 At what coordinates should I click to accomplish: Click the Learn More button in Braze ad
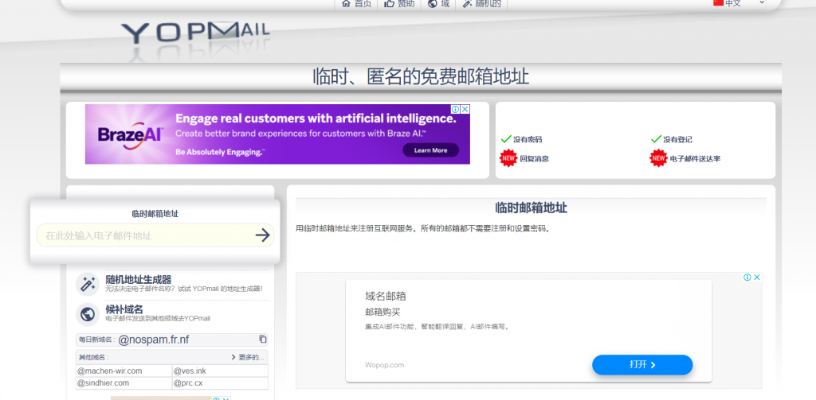(x=430, y=150)
